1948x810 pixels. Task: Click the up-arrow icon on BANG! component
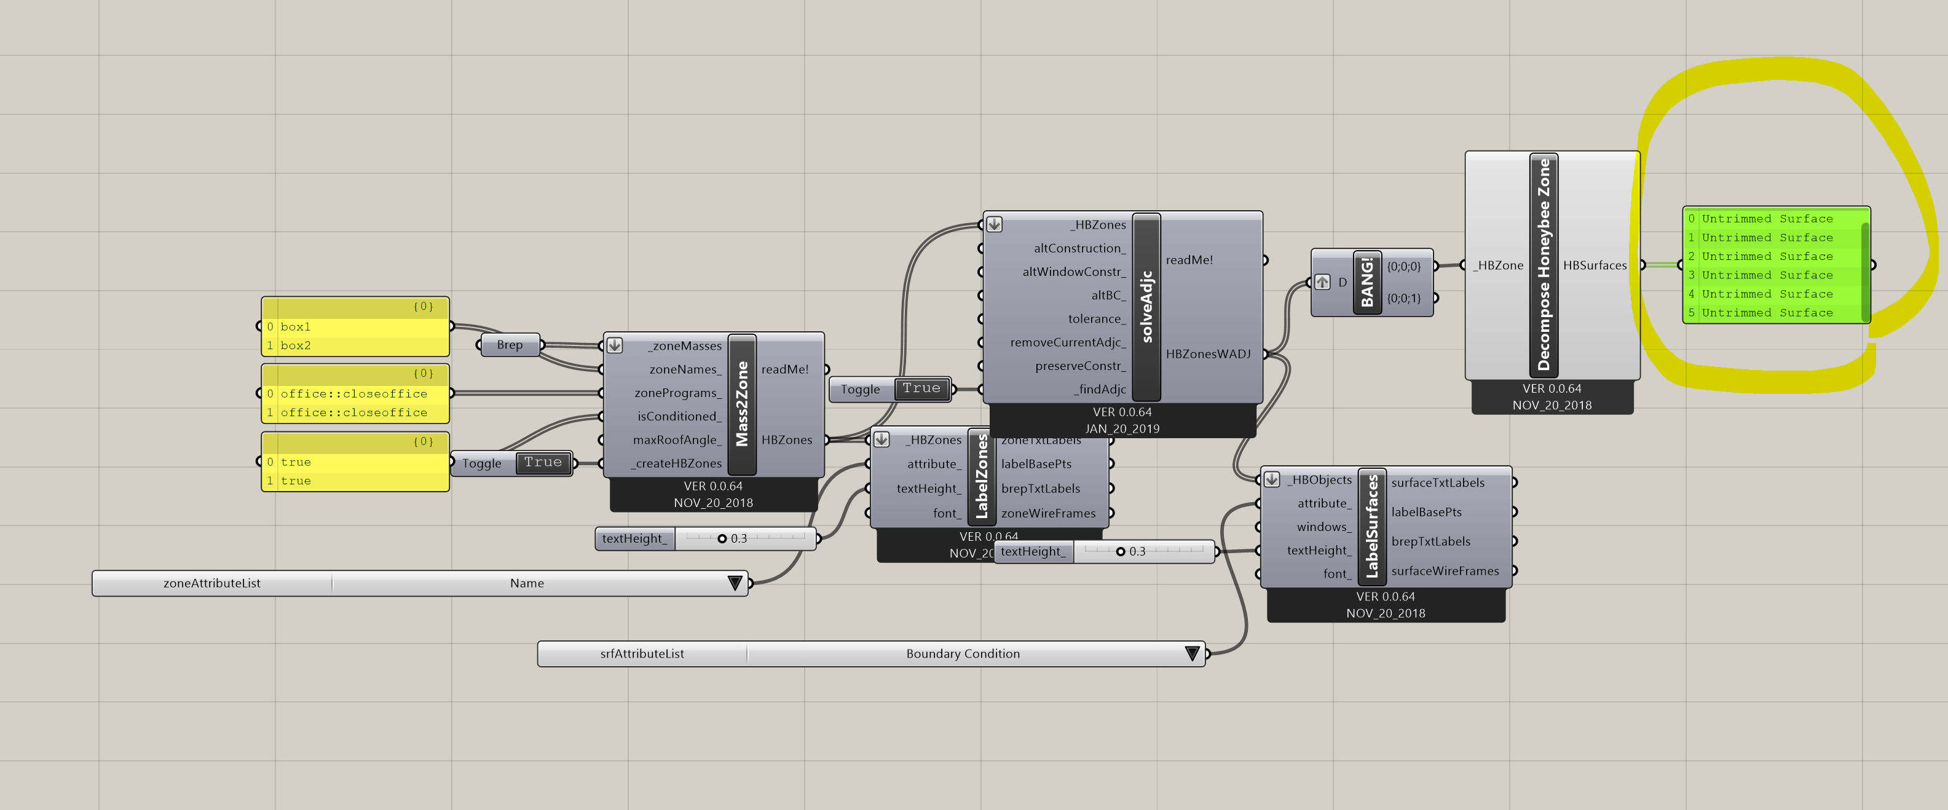[x=1322, y=282]
